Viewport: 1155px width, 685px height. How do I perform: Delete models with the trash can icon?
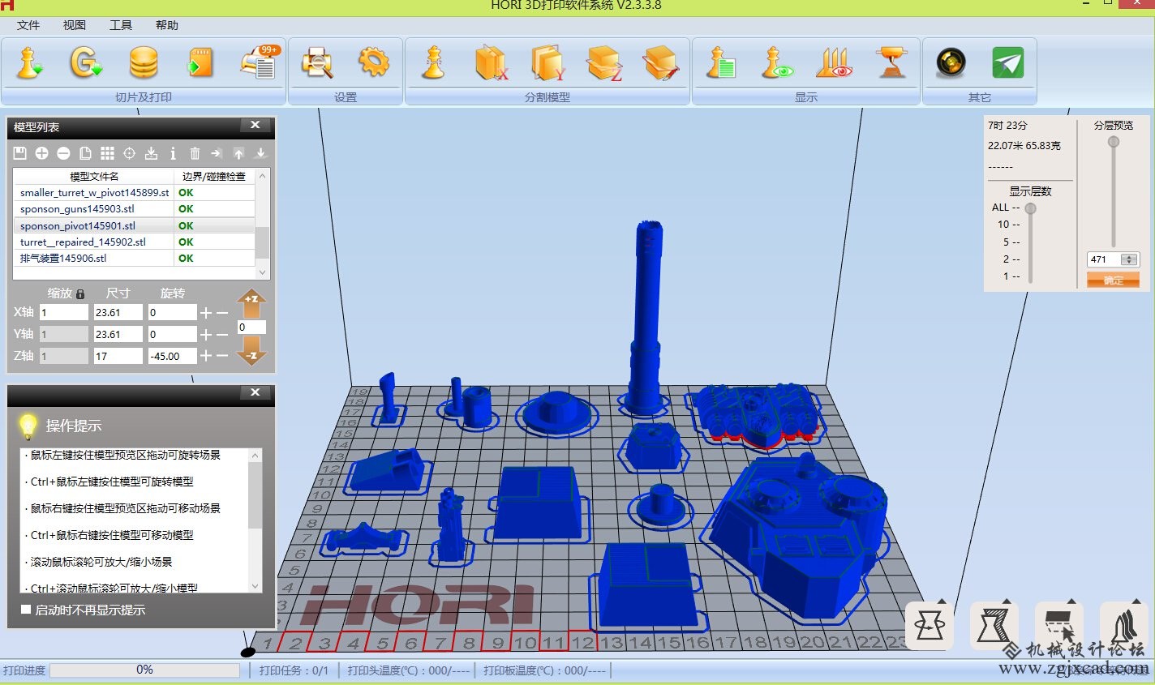(x=195, y=153)
